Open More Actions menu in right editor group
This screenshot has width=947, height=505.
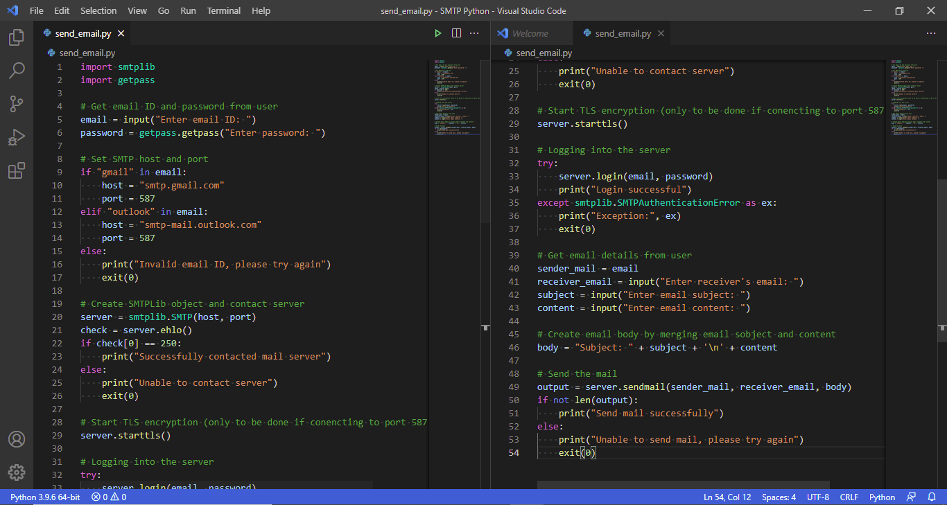(931, 33)
